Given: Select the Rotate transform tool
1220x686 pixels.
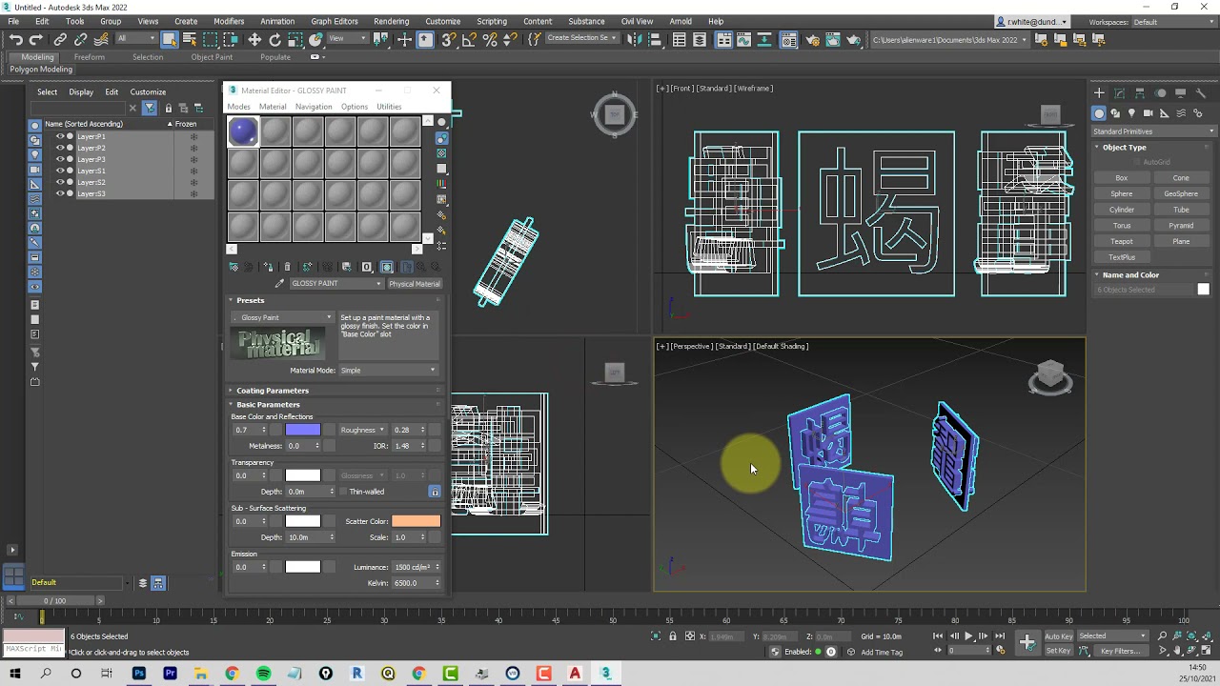Looking at the screenshot, I should tap(275, 39).
